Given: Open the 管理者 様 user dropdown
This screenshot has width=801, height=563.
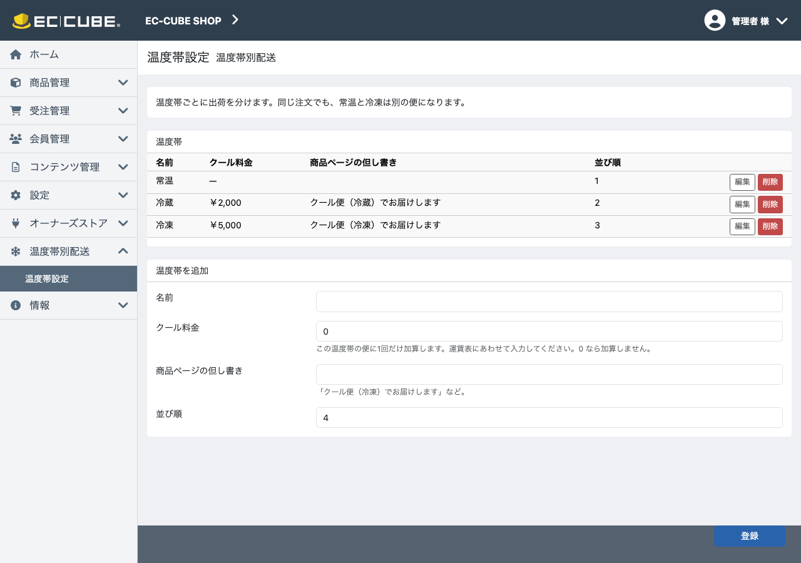Looking at the screenshot, I should coord(746,21).
